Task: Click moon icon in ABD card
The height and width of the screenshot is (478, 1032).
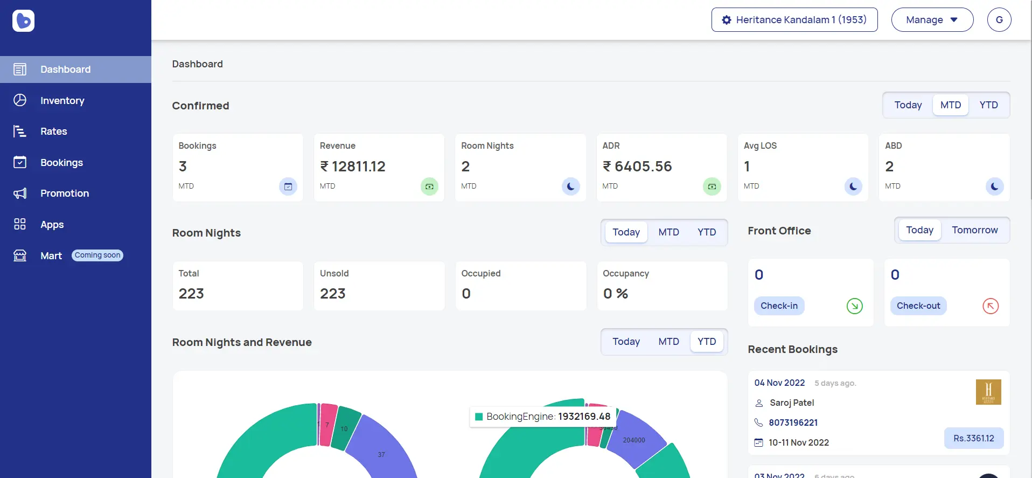Action: [995, 186]
